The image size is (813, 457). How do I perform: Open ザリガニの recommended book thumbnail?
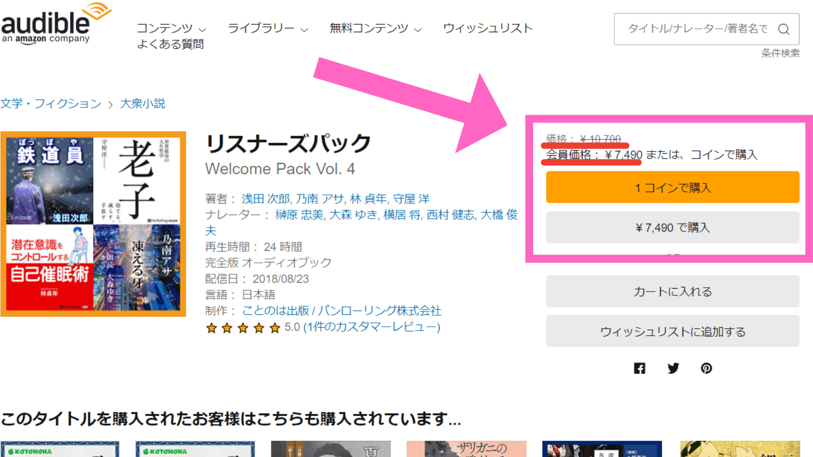tap(466, 449)
